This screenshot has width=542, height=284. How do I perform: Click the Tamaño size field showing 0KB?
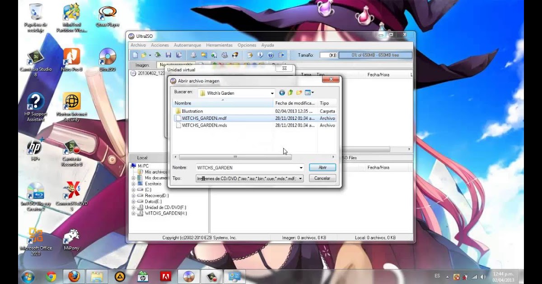coord(328,55)
